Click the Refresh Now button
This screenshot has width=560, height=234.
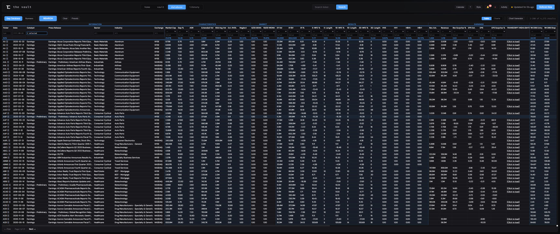[x=546, y=7]
